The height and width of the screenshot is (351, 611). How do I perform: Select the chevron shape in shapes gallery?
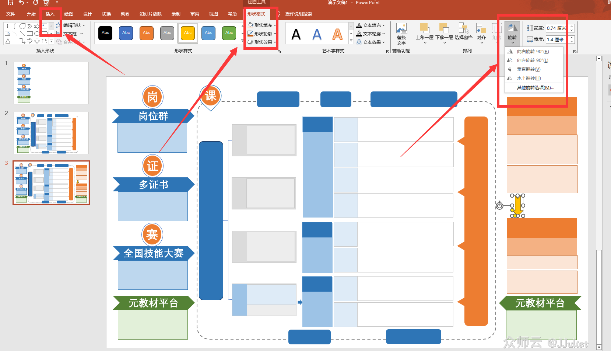coord(30,26)
